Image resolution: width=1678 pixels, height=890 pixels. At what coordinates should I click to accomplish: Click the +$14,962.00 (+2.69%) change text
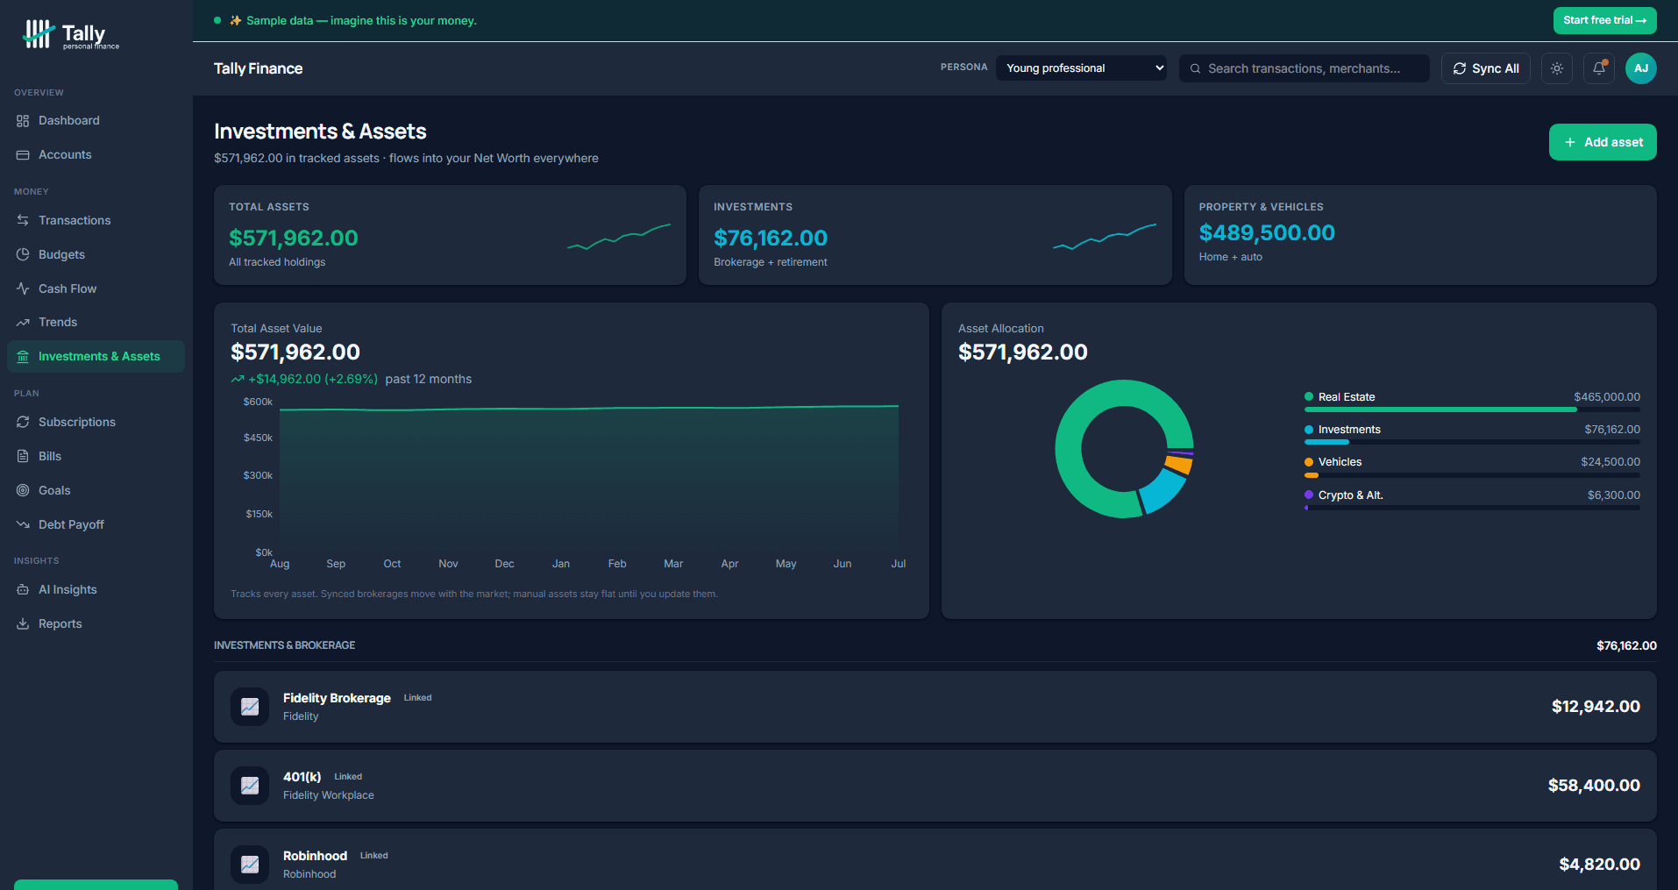[x=313, y=379]
